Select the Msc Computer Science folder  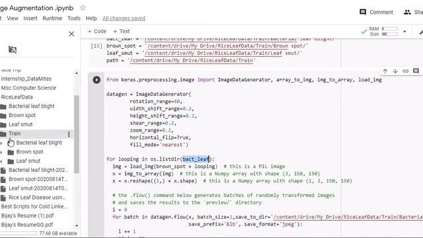(28, 88)
